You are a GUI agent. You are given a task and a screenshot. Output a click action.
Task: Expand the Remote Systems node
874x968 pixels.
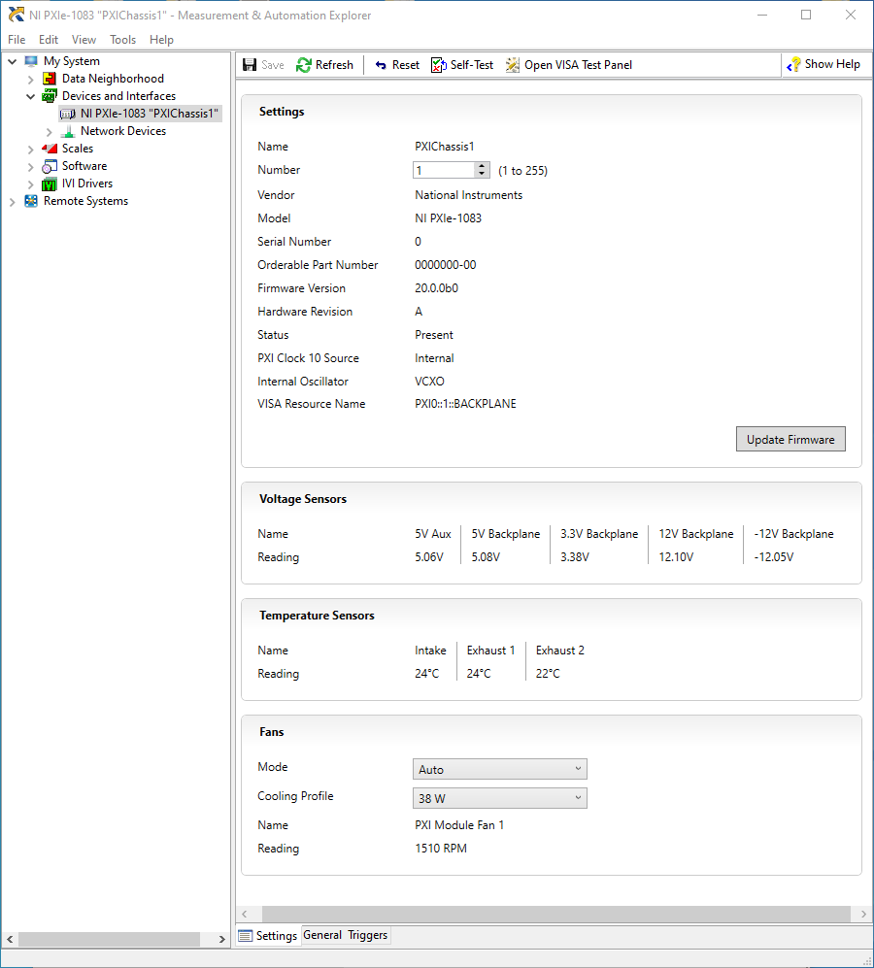[x=12, y=201]
